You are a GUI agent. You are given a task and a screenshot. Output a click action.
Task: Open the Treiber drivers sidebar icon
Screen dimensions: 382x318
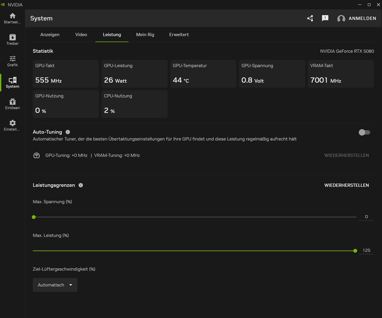pos(13,37)
